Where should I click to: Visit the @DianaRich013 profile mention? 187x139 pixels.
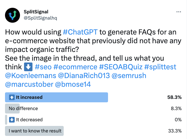tap(84, 76)
